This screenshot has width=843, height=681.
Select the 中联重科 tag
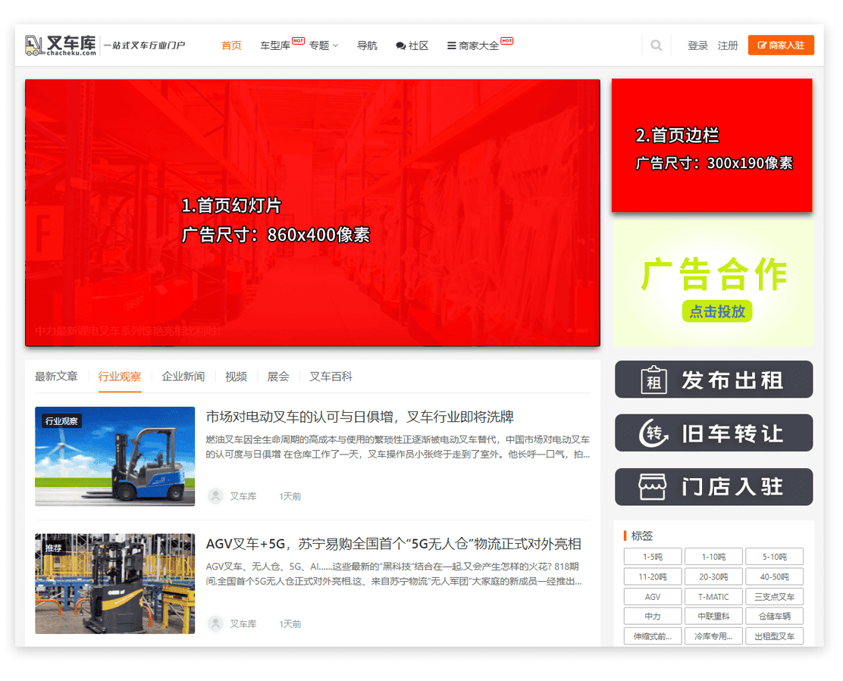click(x=713, y=616)
